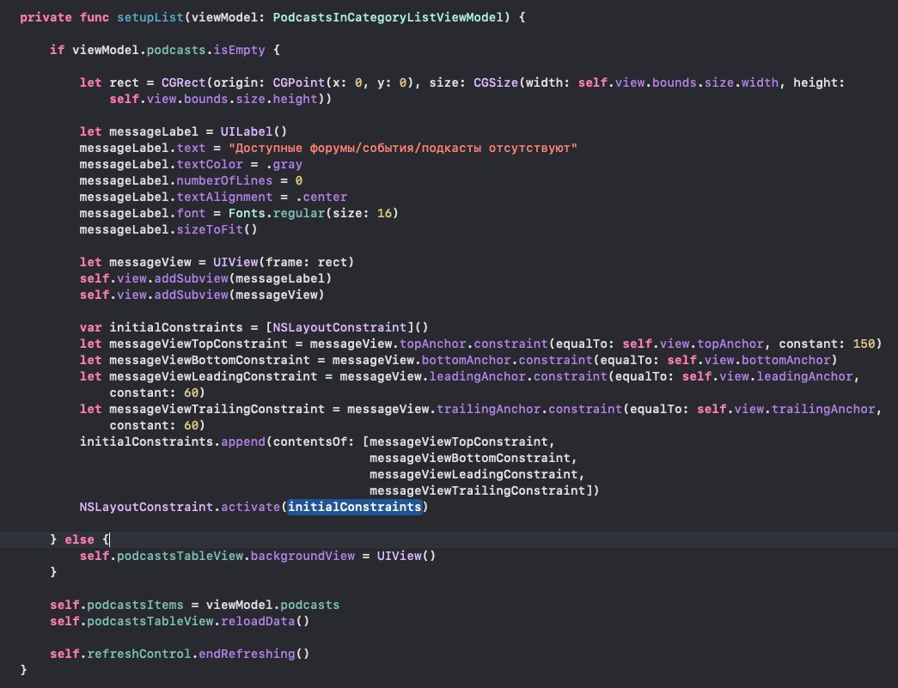Click the .center alignment value
This screenshot has height=688, width=898.
321,197
